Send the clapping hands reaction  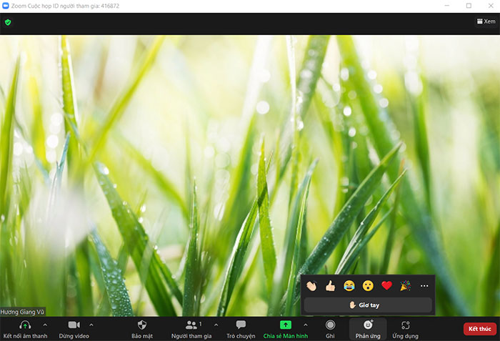click(x=311, y=286)
